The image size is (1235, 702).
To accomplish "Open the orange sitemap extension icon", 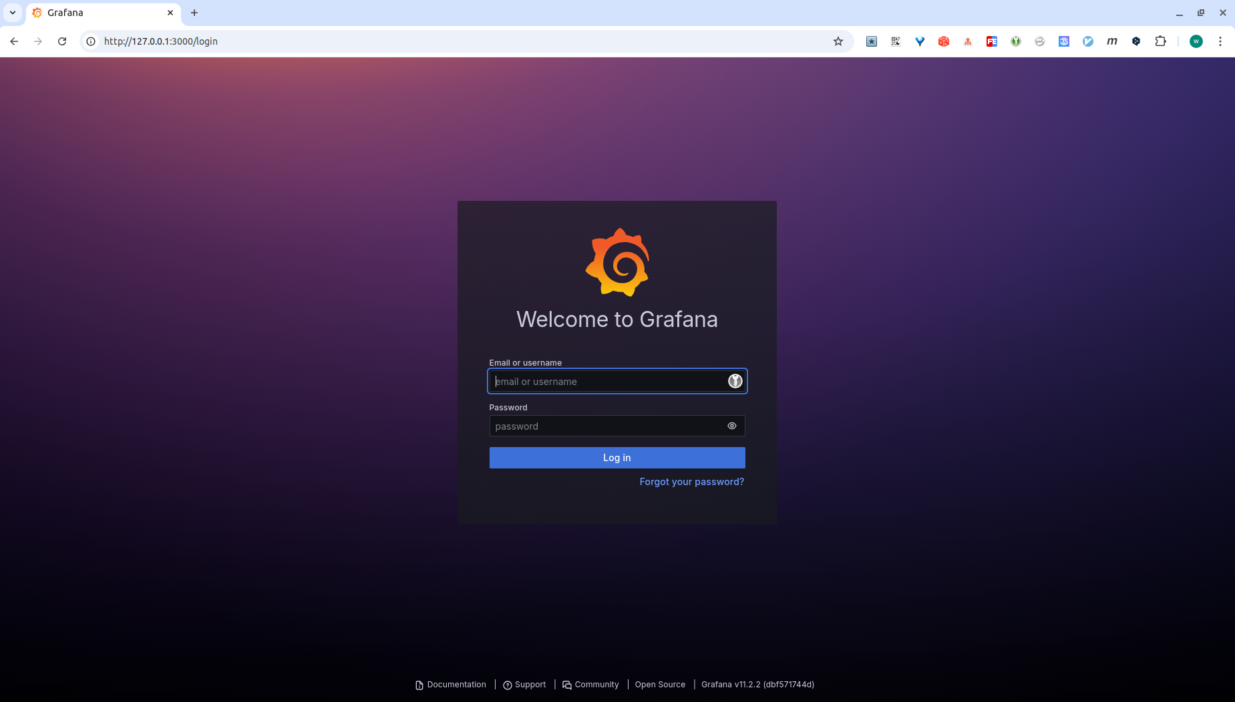I will pyautogui.click(x=968, y=41).
